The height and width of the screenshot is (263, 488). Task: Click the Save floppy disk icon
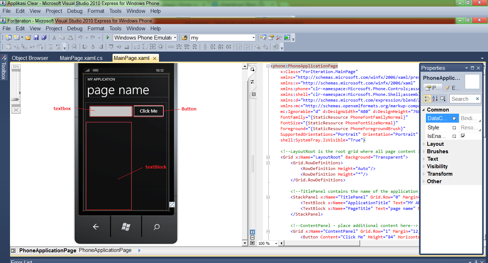[x=36, y=37]
